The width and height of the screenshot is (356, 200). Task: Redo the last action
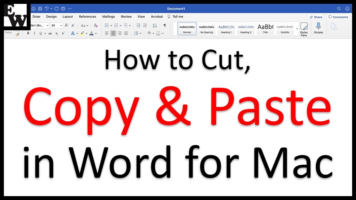56,9
